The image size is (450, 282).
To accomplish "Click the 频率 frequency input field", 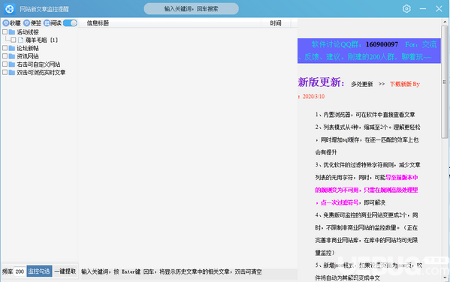I will click(20, 271).
